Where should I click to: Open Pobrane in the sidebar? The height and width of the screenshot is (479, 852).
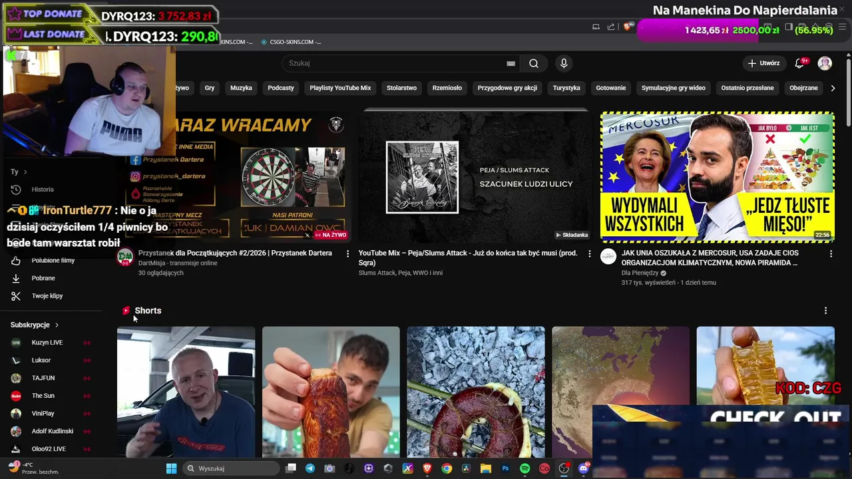click(43, 278)
